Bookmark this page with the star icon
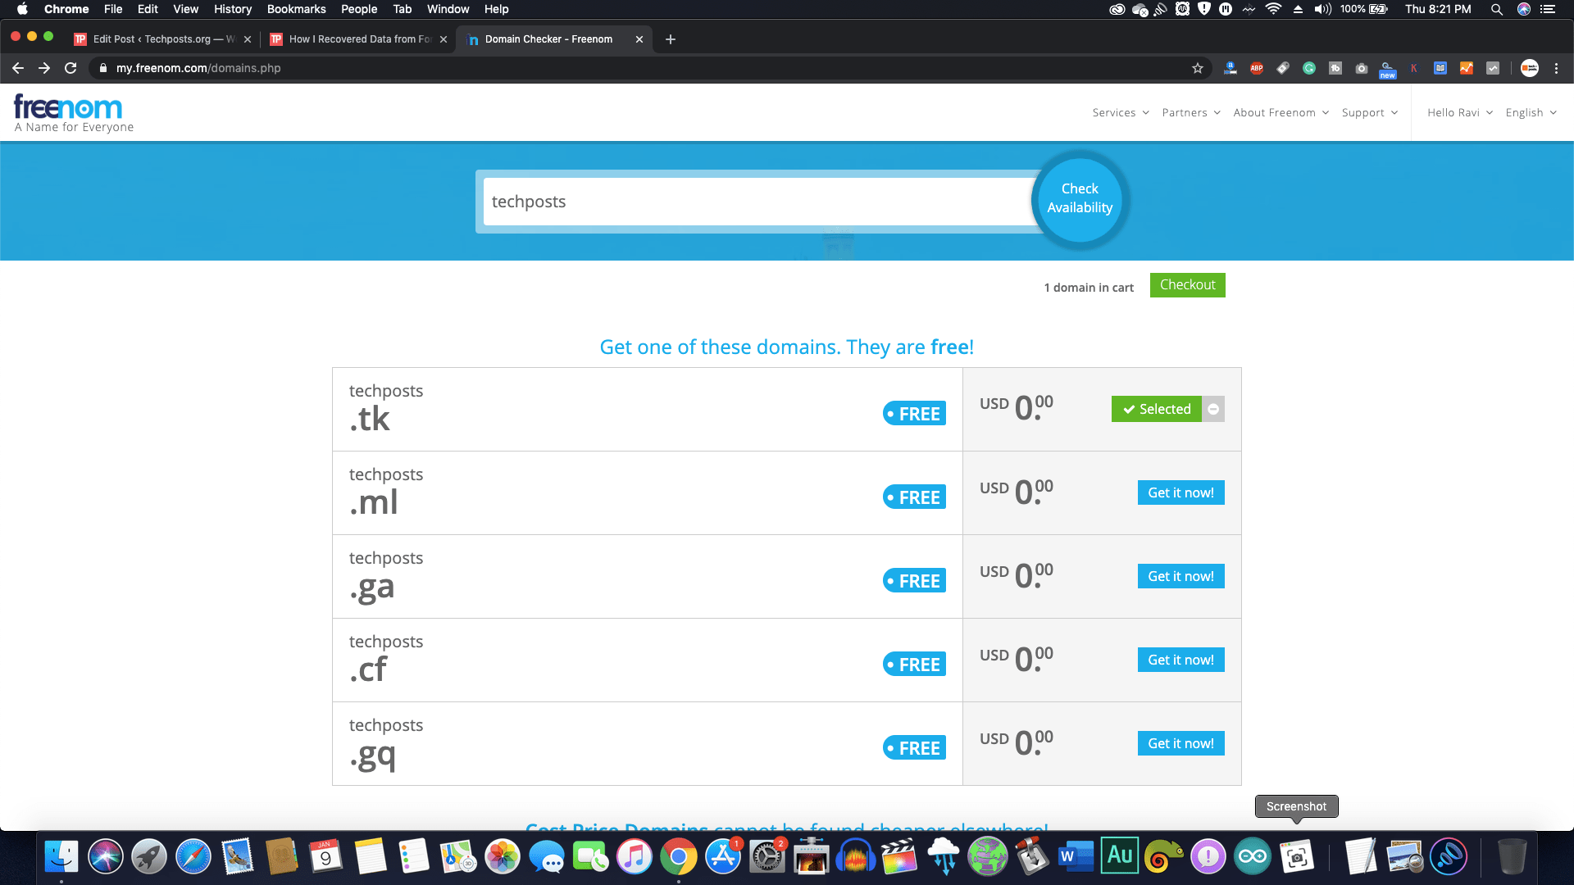Image resolution: width=1574 pixels, height=885 pixels. (x=1198, y=68)
